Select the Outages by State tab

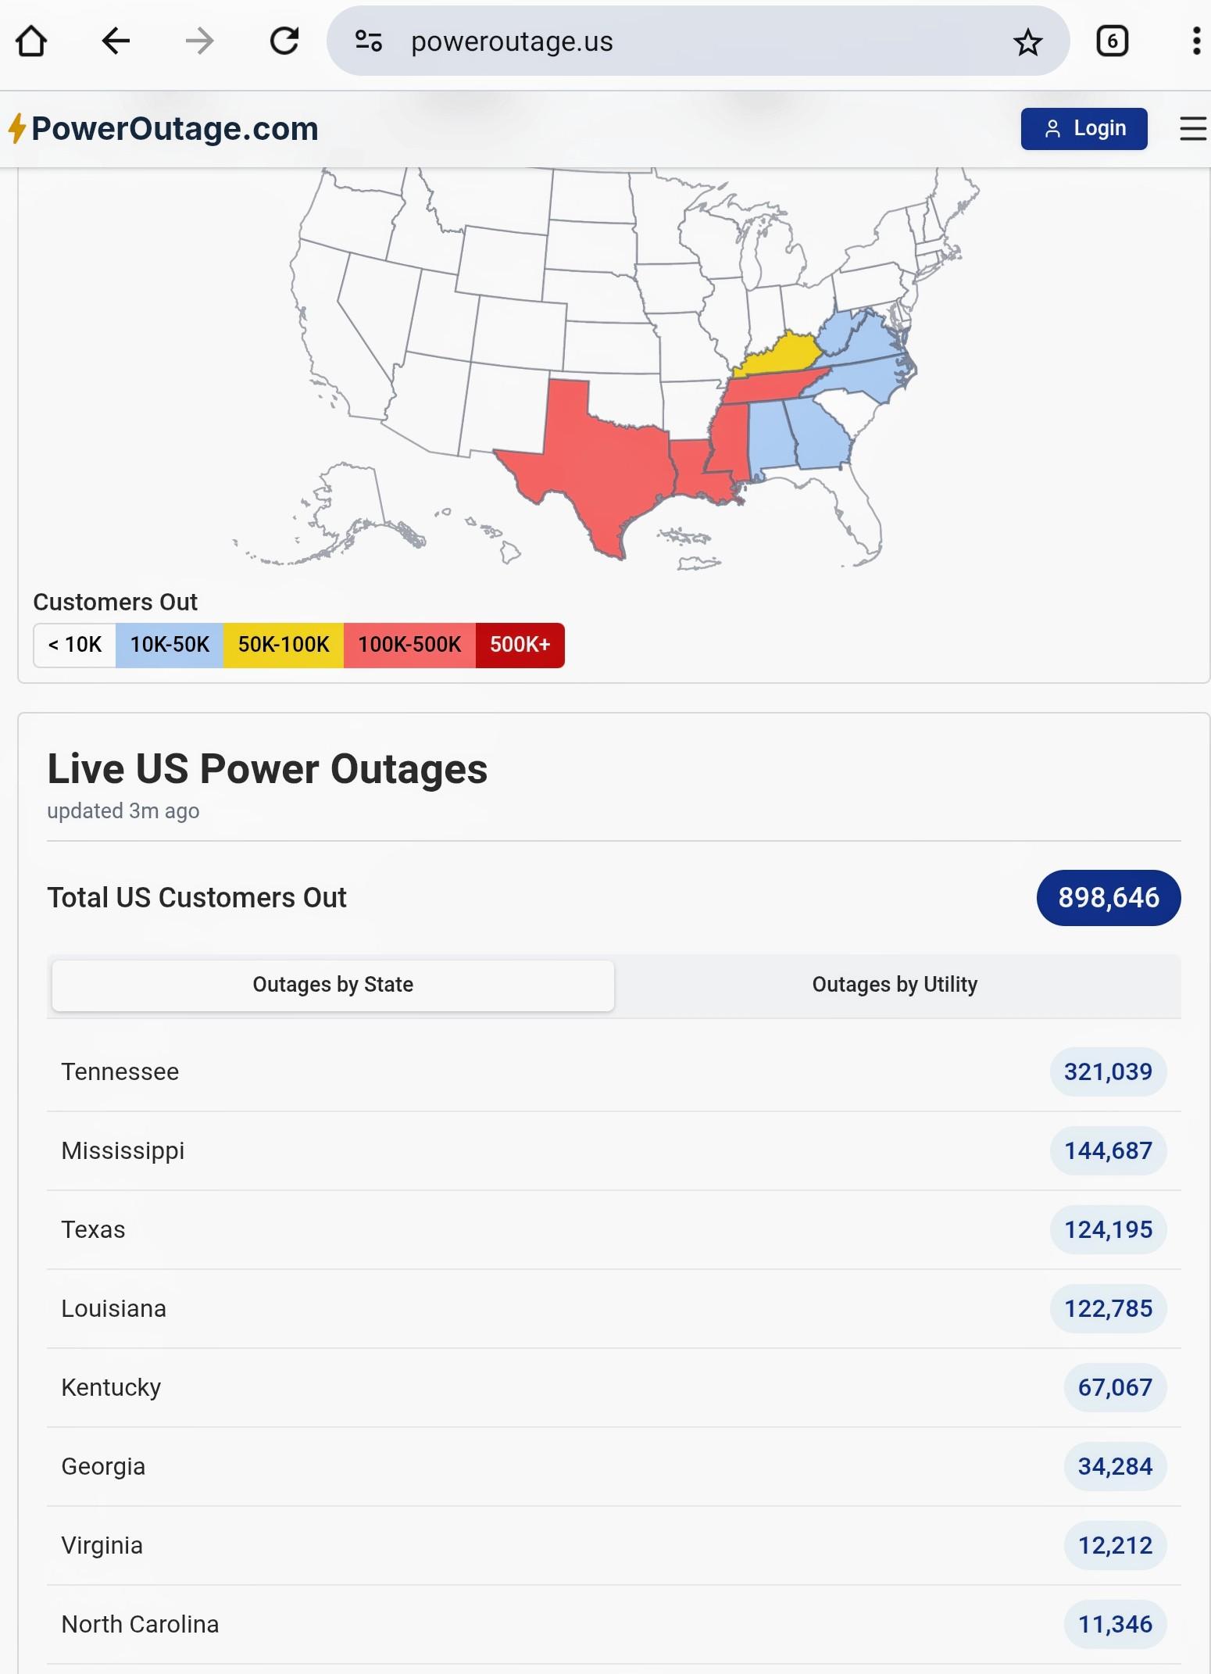333,985
